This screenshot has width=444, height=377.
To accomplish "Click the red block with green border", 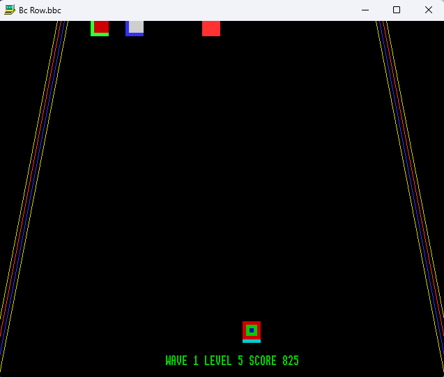I will pos(100,29).
